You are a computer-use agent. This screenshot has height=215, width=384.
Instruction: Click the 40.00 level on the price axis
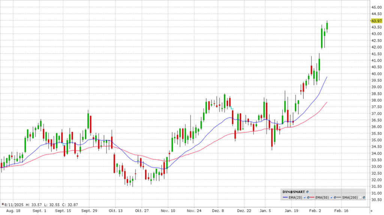click(376, 74)
